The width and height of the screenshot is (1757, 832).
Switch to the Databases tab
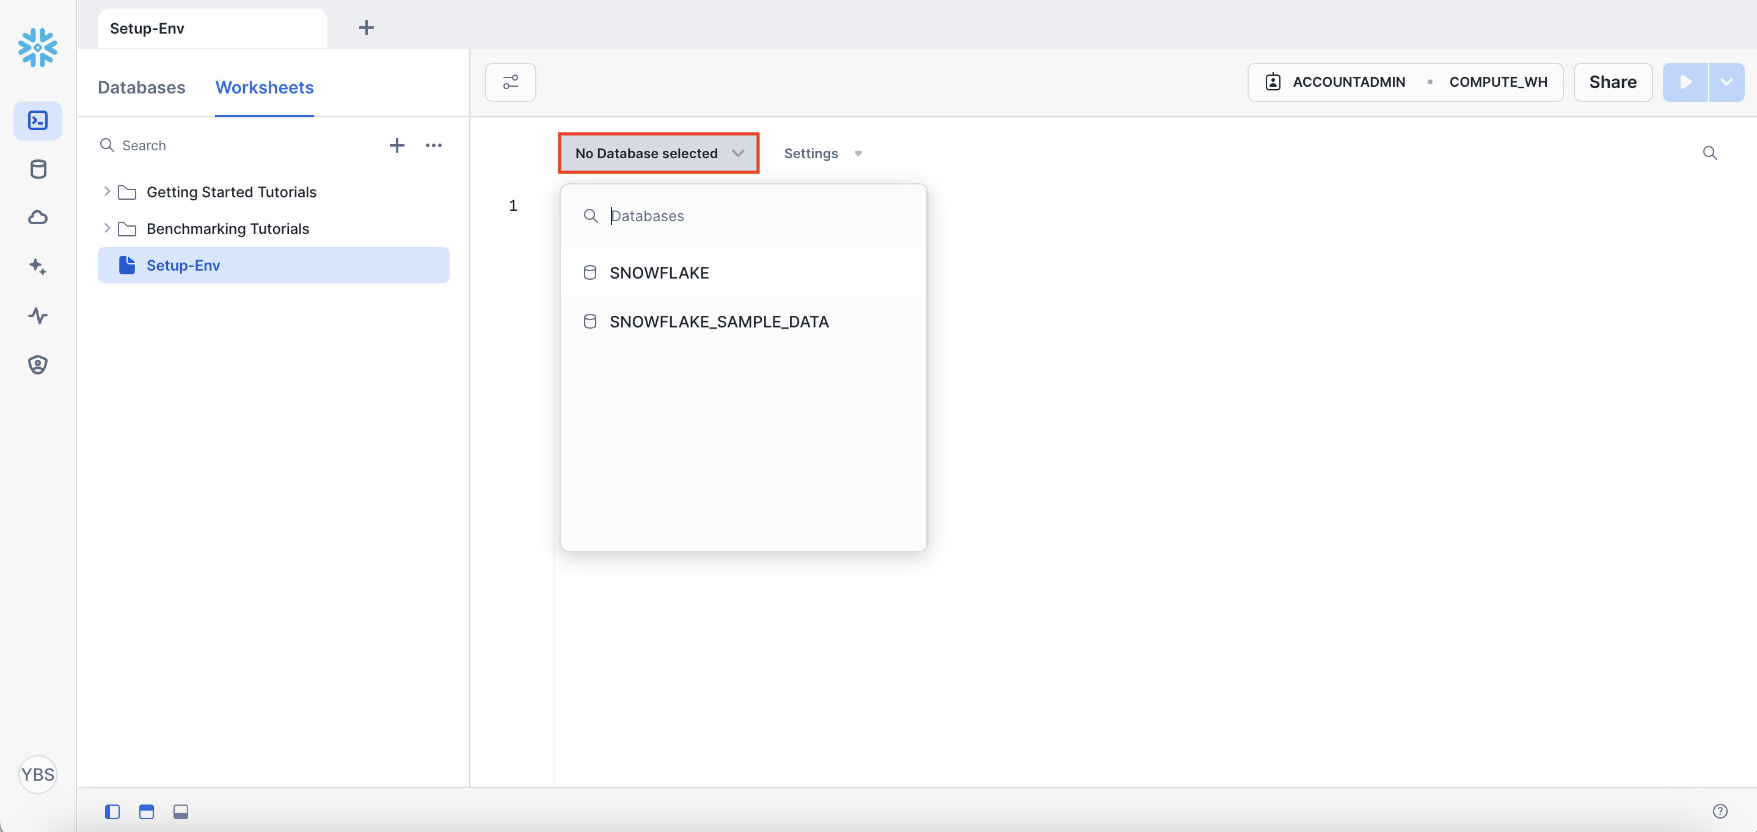[141, 87]
